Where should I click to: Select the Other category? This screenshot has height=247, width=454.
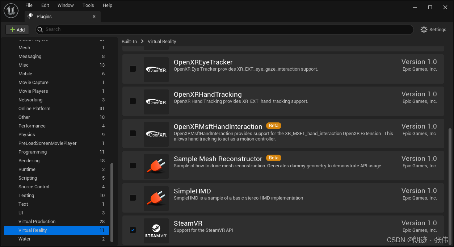(x=56, y=117)
